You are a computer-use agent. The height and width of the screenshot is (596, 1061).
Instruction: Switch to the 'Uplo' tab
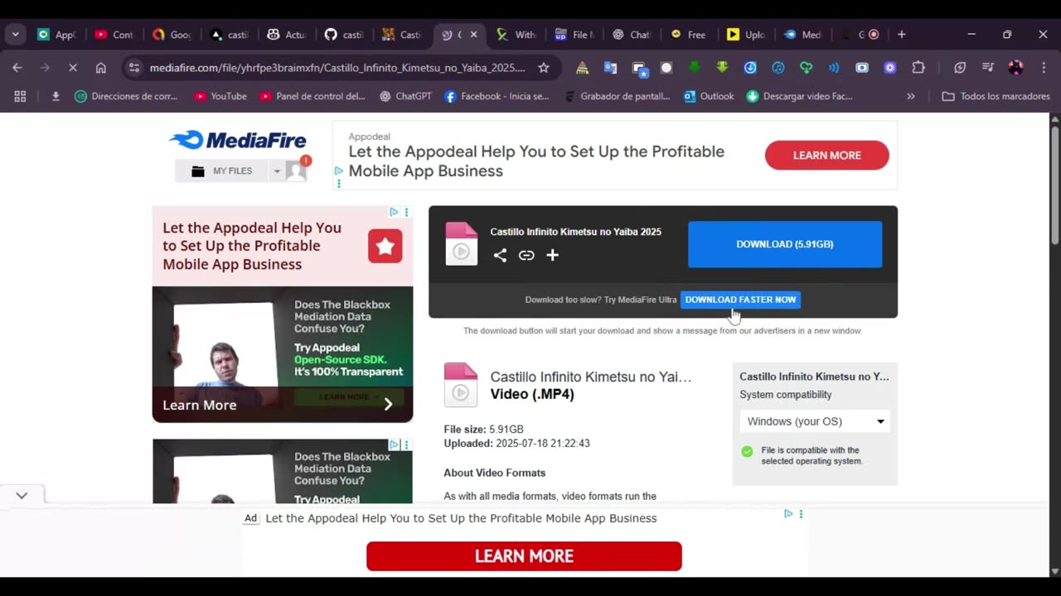[x=746, y=35]
